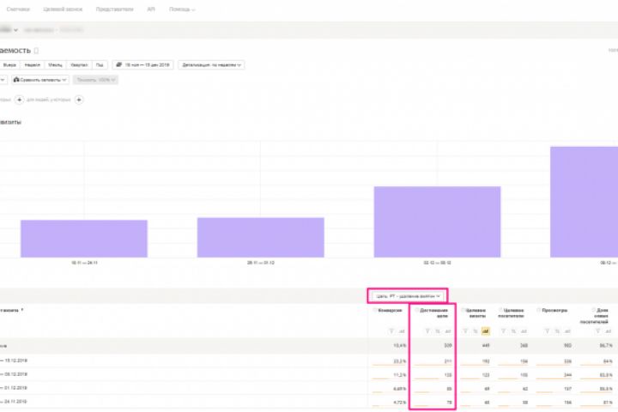Open the Детализация по неделям dropdown
This screenshot has width=618, height=412.
(211, 64)
